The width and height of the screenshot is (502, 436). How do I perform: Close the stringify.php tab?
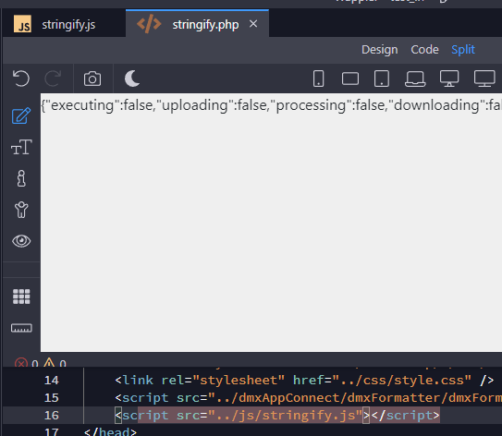pos(253,24)
